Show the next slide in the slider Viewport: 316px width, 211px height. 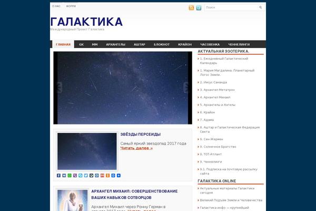tap(186, 88)
